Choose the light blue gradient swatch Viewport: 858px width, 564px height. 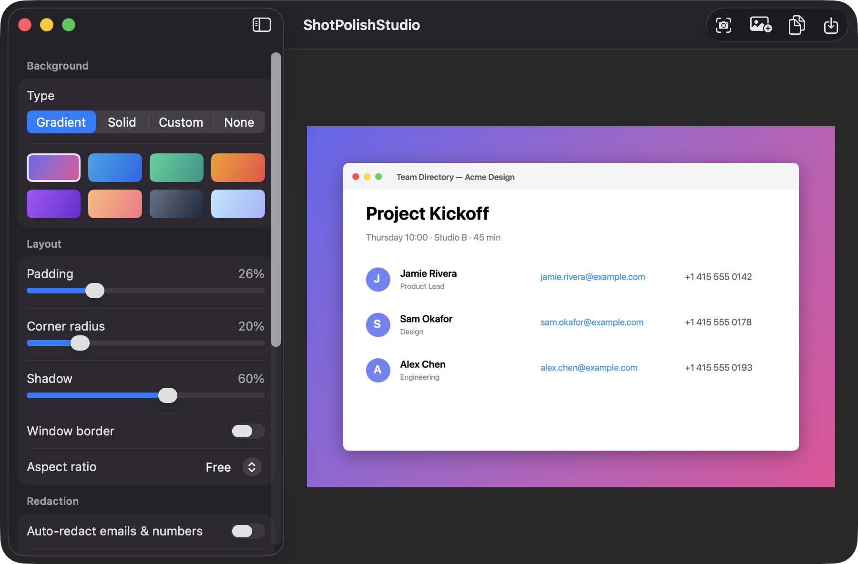[238, 204]
